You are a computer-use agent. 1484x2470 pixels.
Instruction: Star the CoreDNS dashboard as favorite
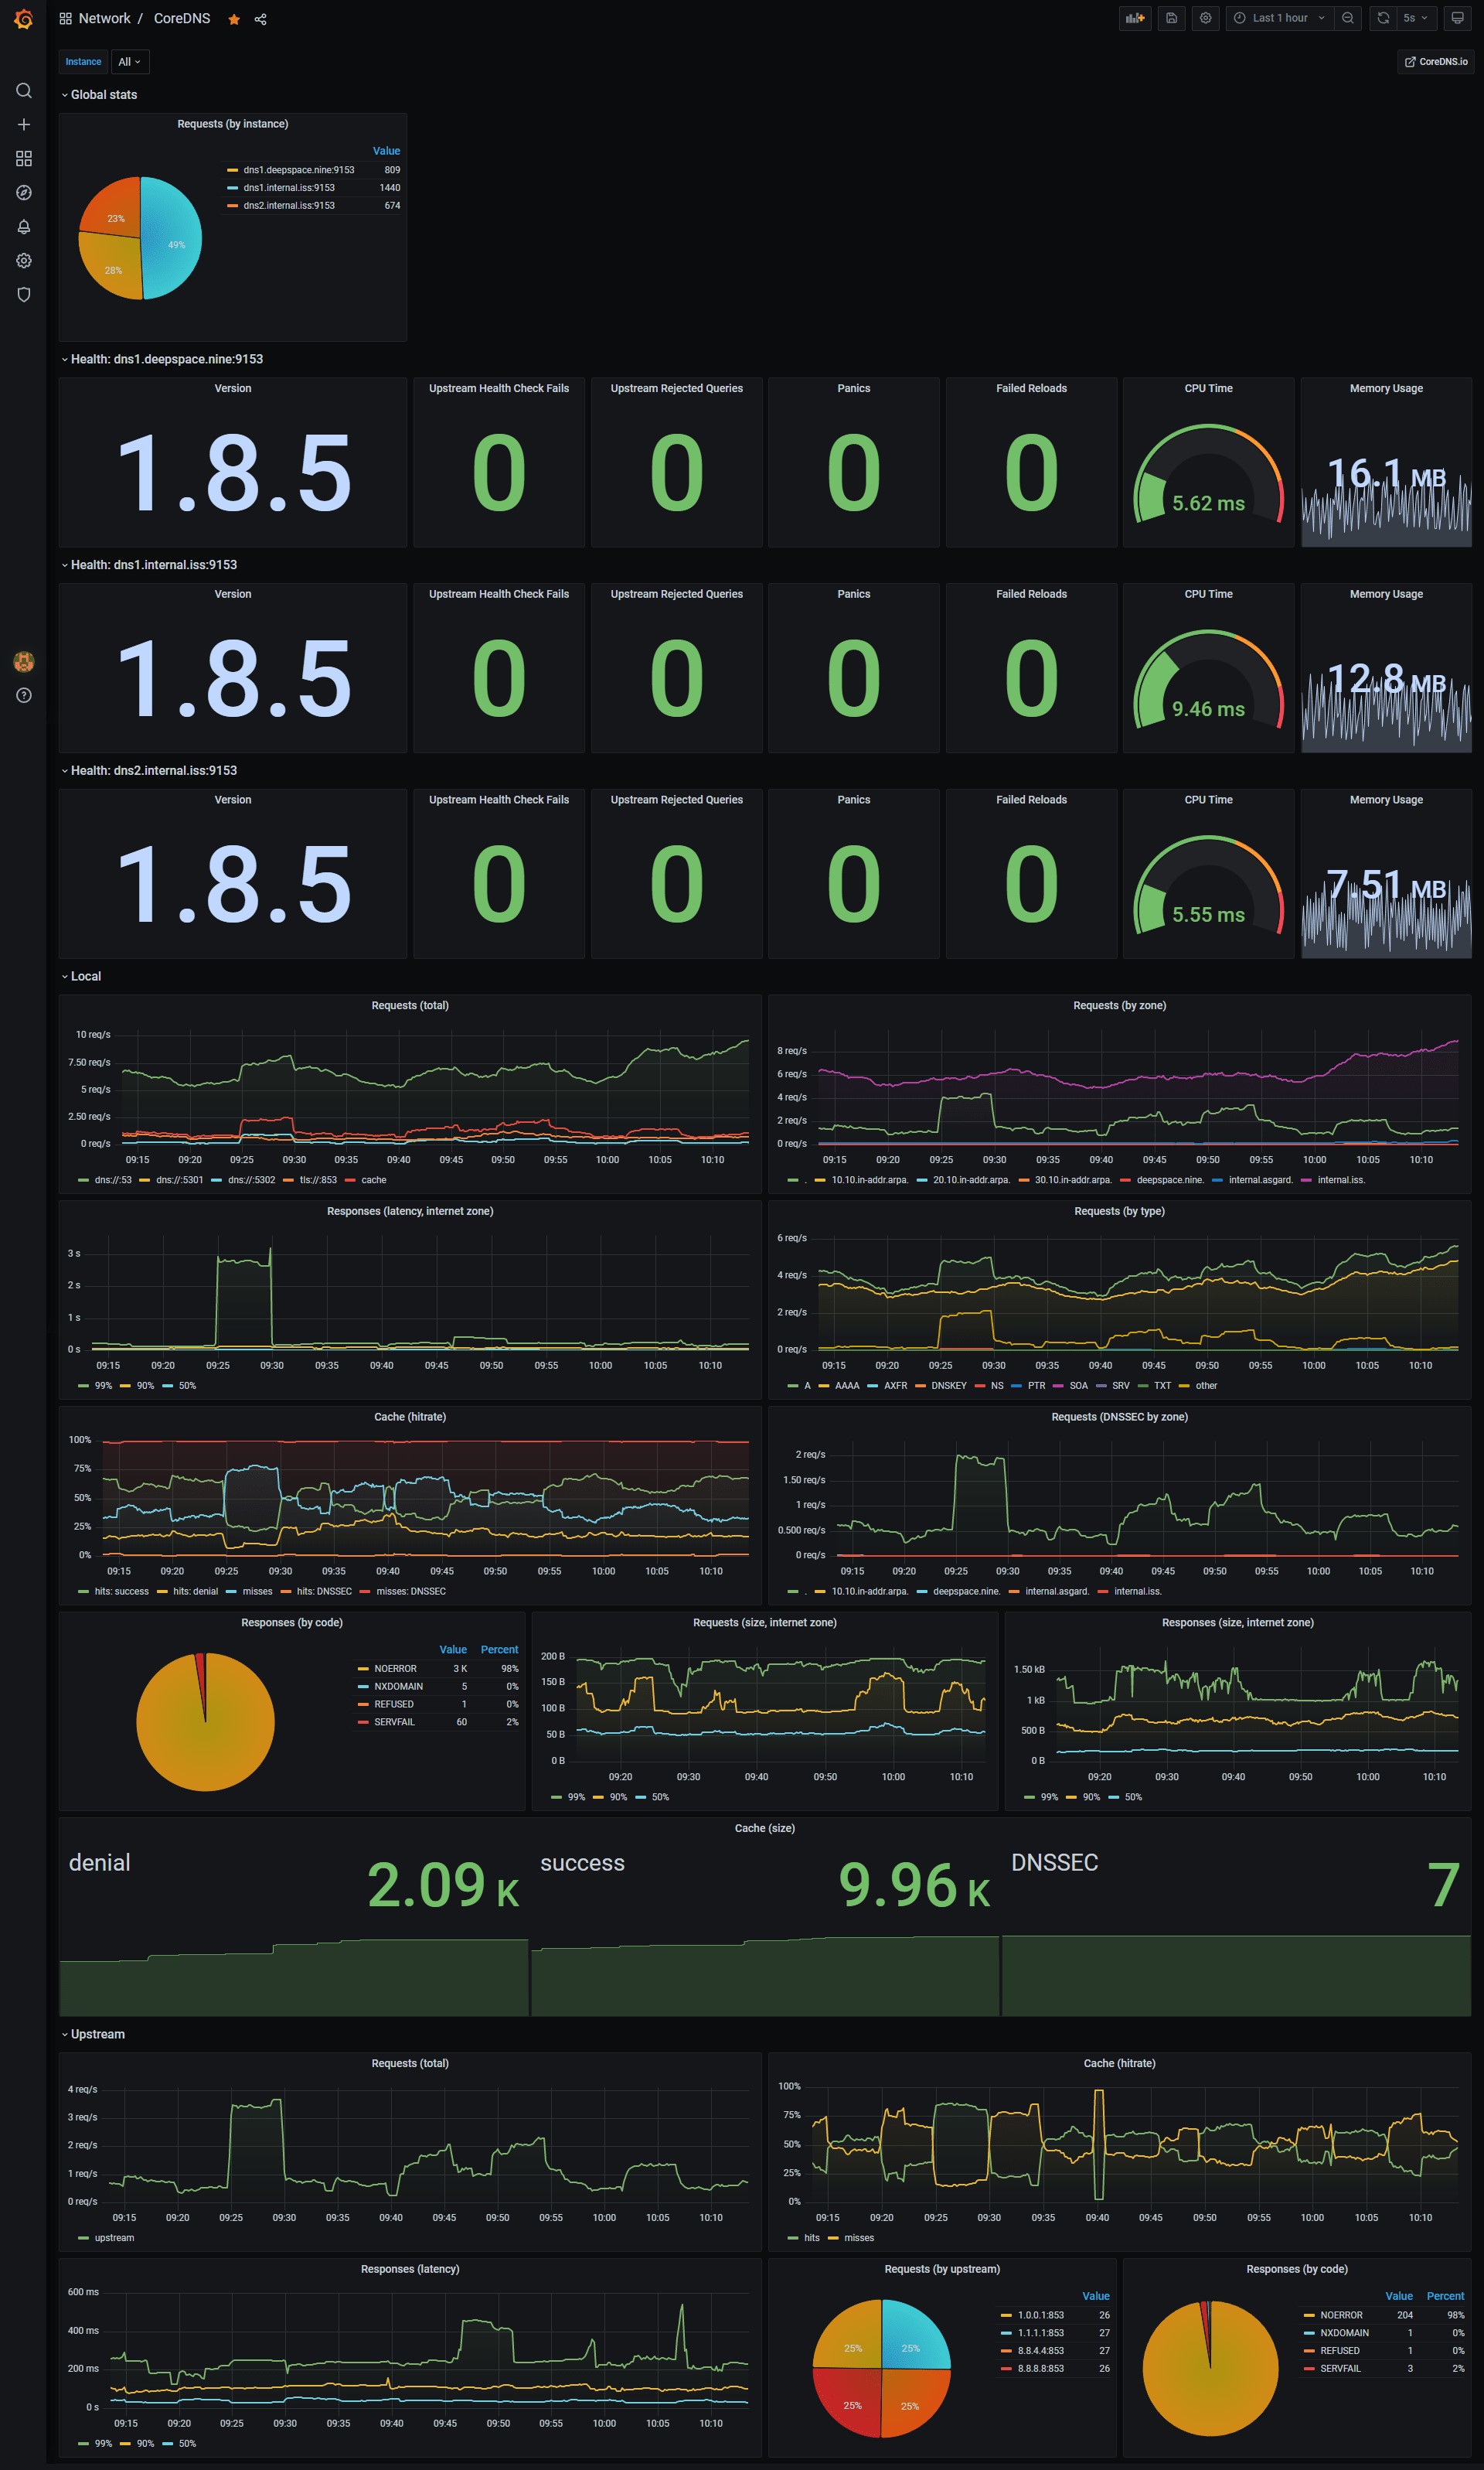234,19
